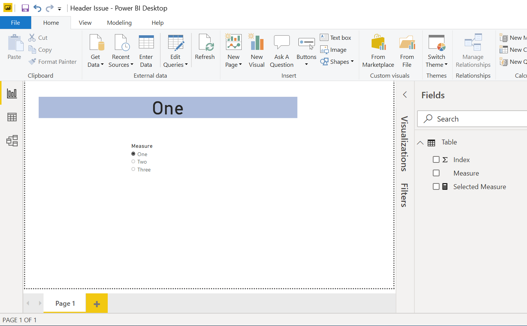Expand the Filters pane
This screenshot has height=326, width=527.
coord(404,195)
